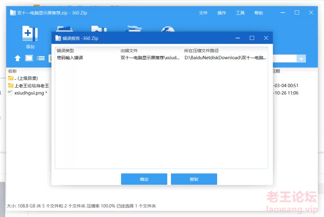Switch to thumbnail view icon
This screenshot has height=217, width=324.
(29, 58)
